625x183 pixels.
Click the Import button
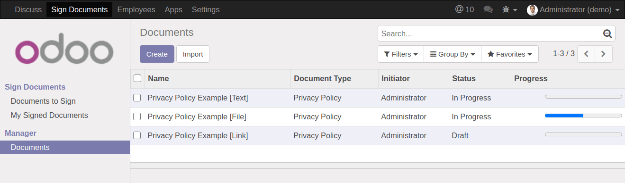(x=193, y=54)
